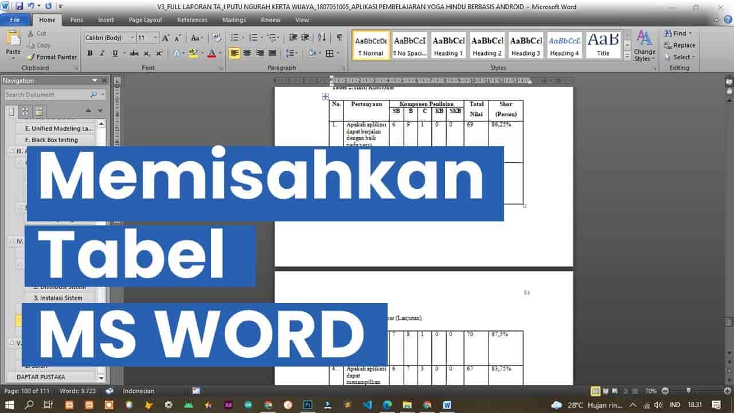Click the Windows Start button
The height and width of the screenshot is (413, 734).
[x=10, y=404]
